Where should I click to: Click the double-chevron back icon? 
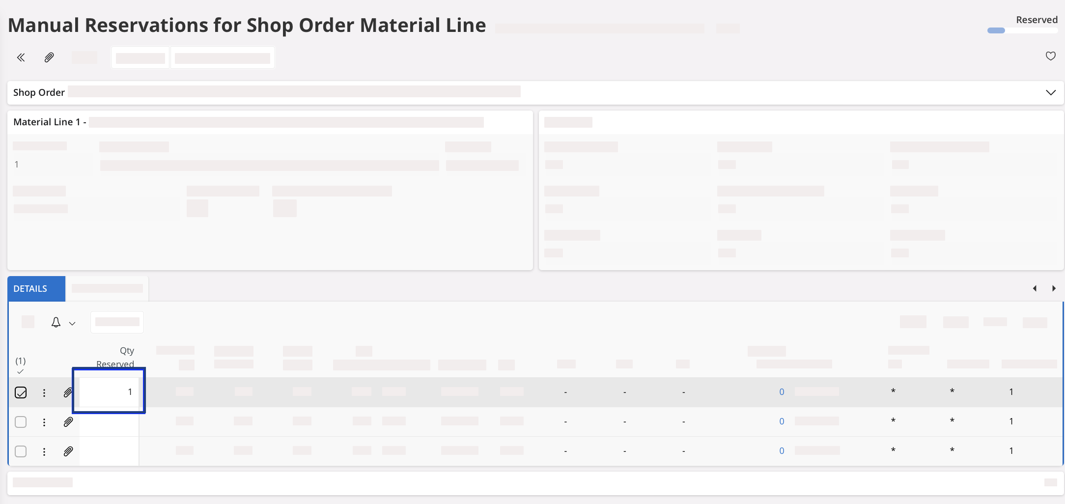pos(21,57)
